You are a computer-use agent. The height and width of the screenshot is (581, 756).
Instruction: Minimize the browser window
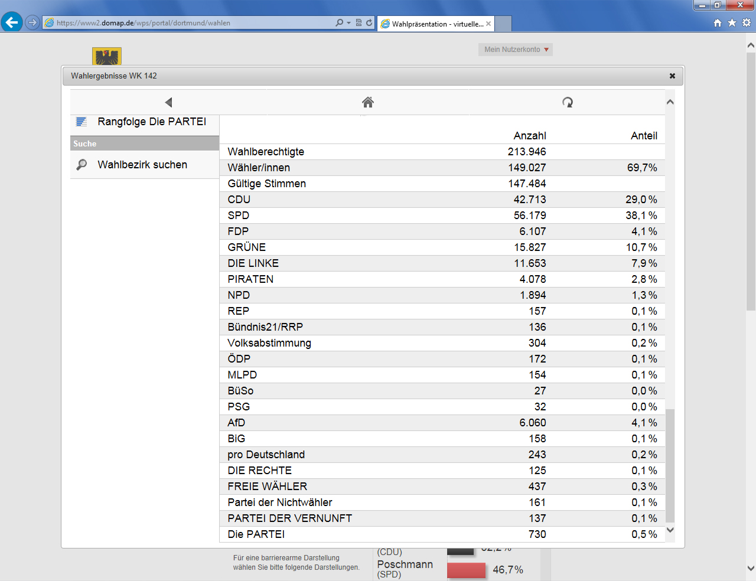702,5
